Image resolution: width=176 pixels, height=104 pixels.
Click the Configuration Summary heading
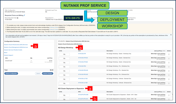coord(12,41)
